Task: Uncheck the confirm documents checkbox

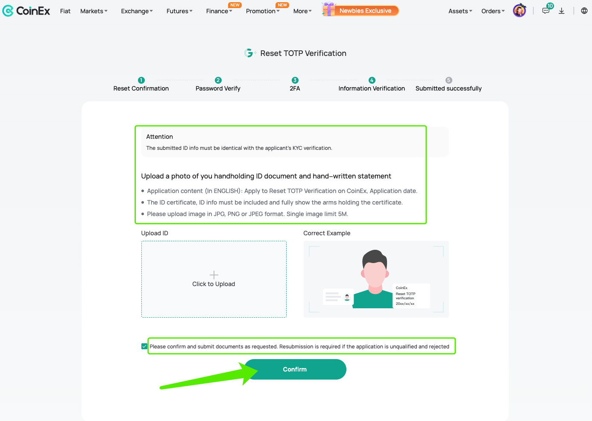Action: coord(144,346)
